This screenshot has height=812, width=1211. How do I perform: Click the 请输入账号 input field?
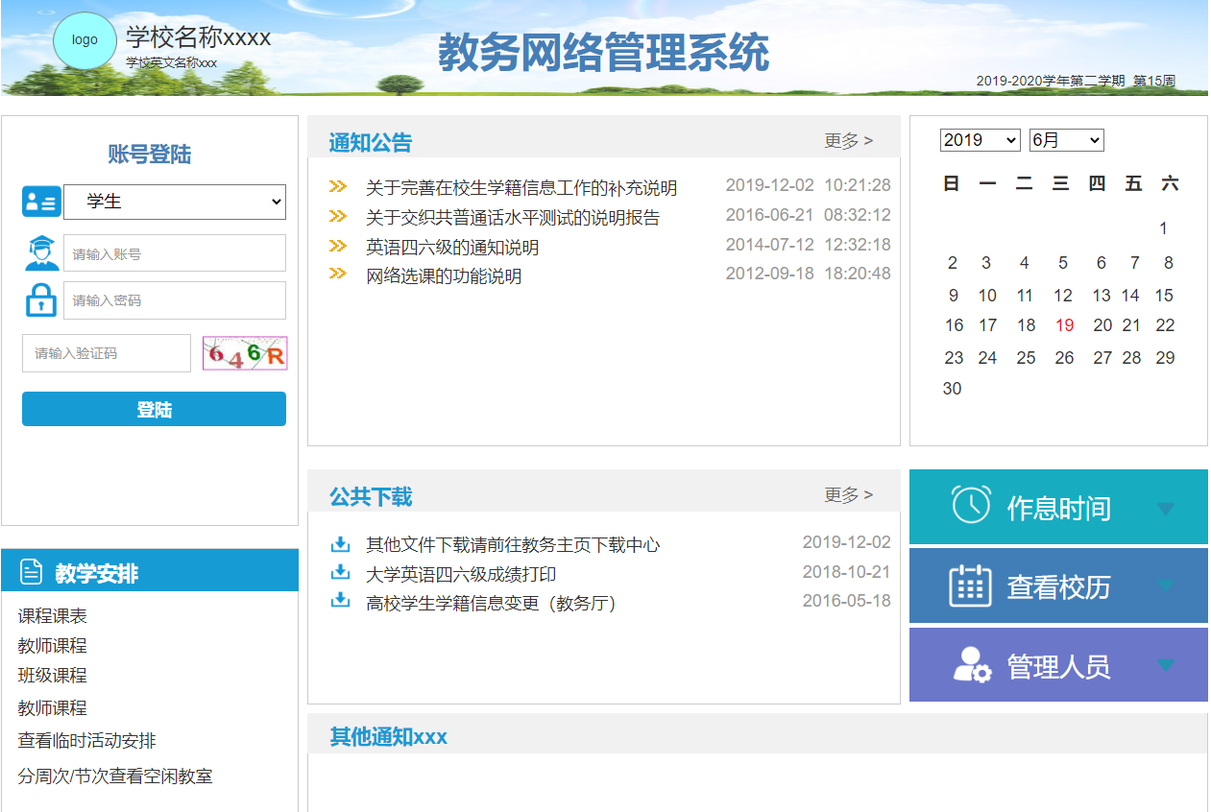[175, 253]
